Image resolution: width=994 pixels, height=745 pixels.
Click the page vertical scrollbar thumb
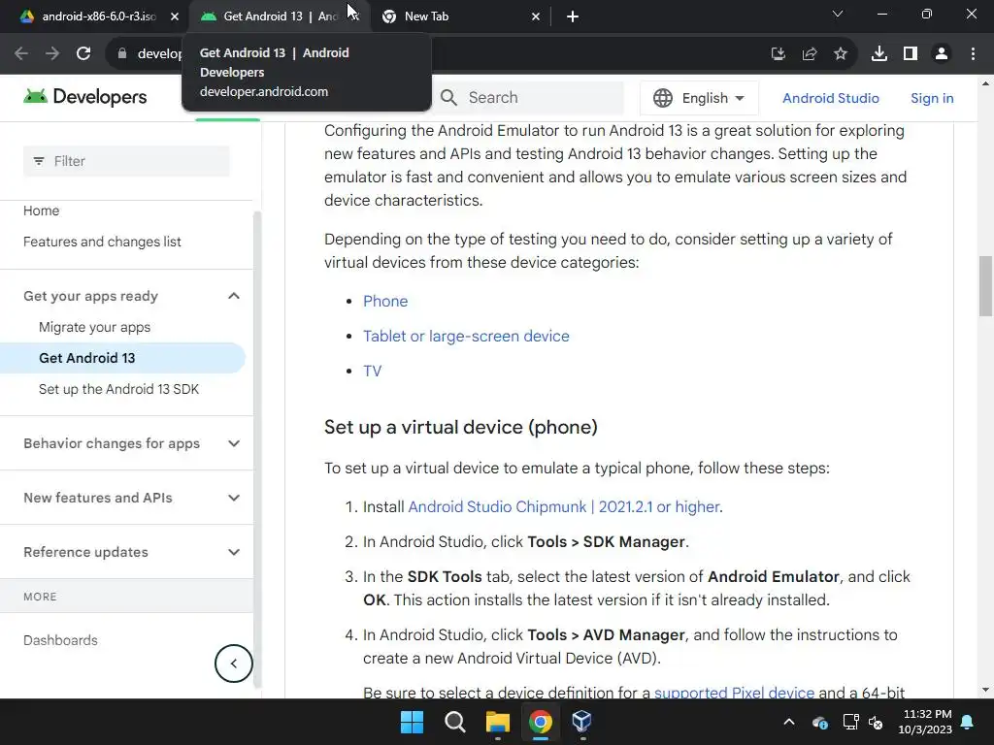[x=985, y=285]
